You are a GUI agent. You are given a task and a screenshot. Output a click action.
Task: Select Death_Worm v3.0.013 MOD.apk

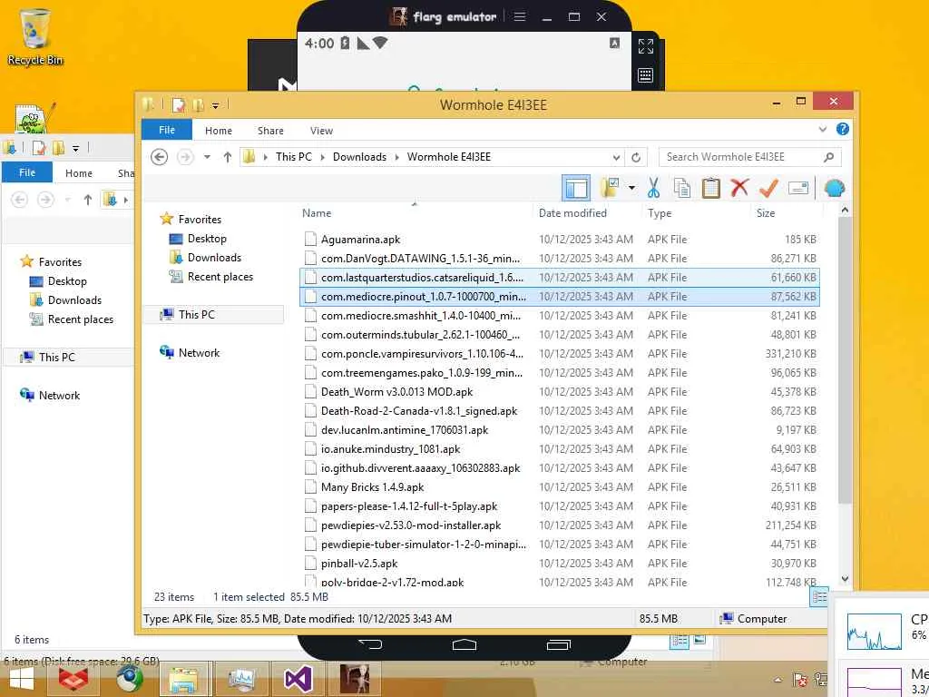pos(559,392)
